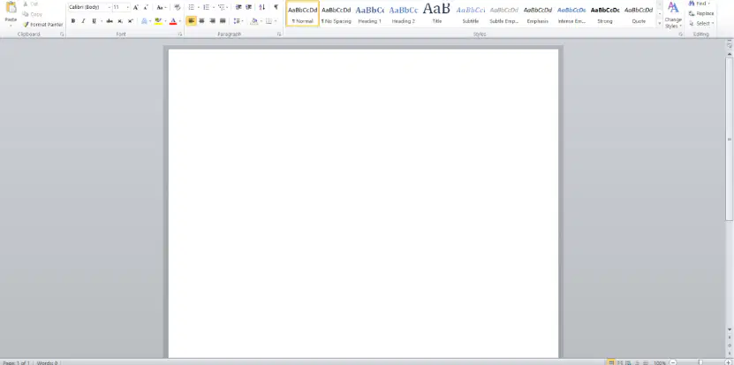Click the Zoom Out minus button
This screenshot has height=365, width=734.
(x=673, y=362)
